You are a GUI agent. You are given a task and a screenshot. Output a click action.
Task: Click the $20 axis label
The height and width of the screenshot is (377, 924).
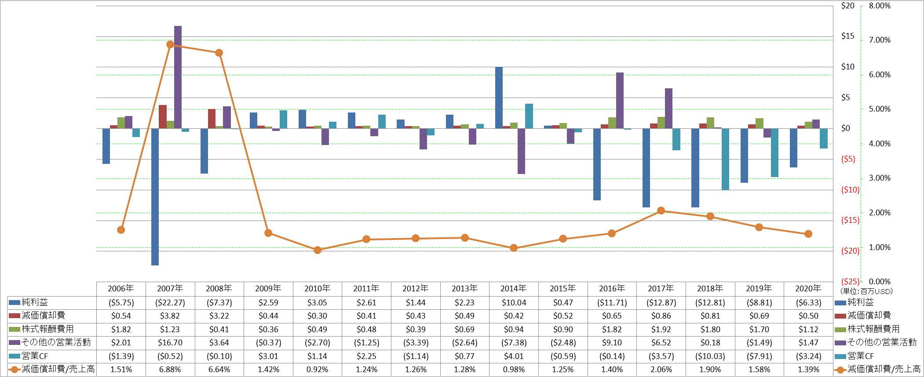[x=847, y=6]
